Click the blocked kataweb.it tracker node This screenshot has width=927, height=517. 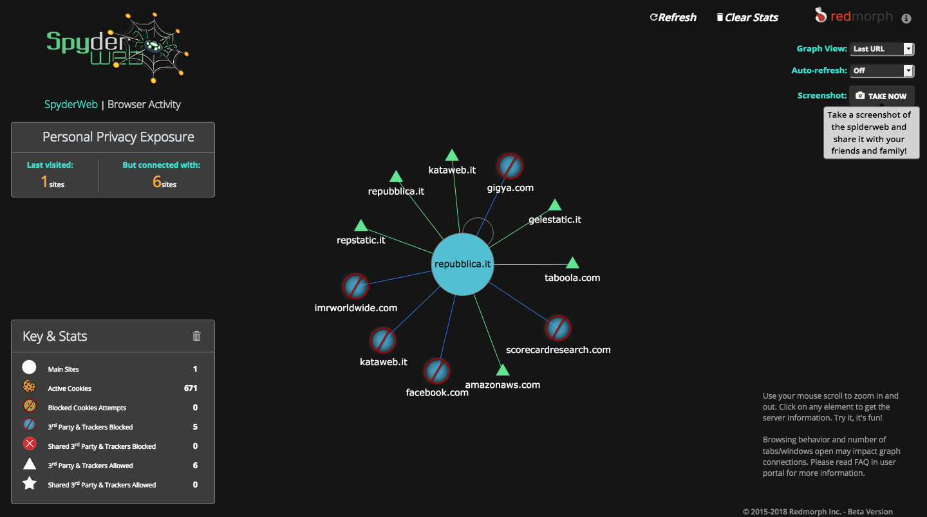tap(383, 340)
